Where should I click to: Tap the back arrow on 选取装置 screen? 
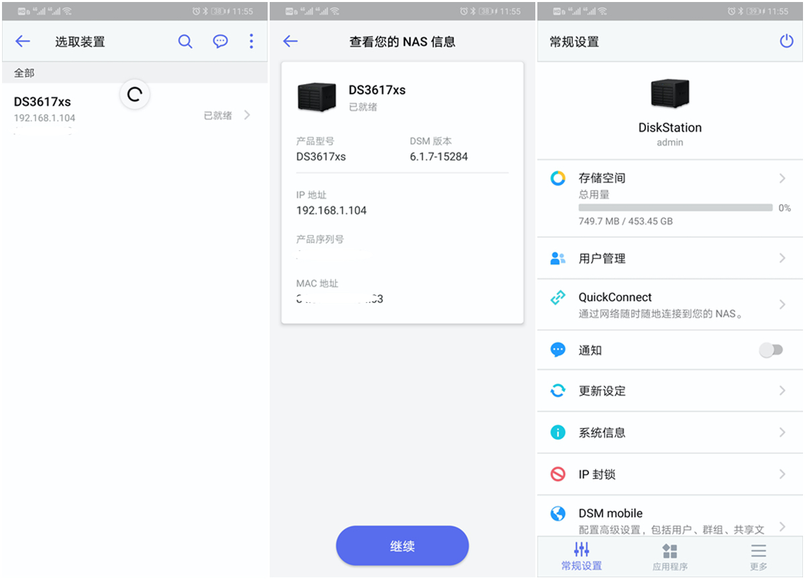(23, 42)
